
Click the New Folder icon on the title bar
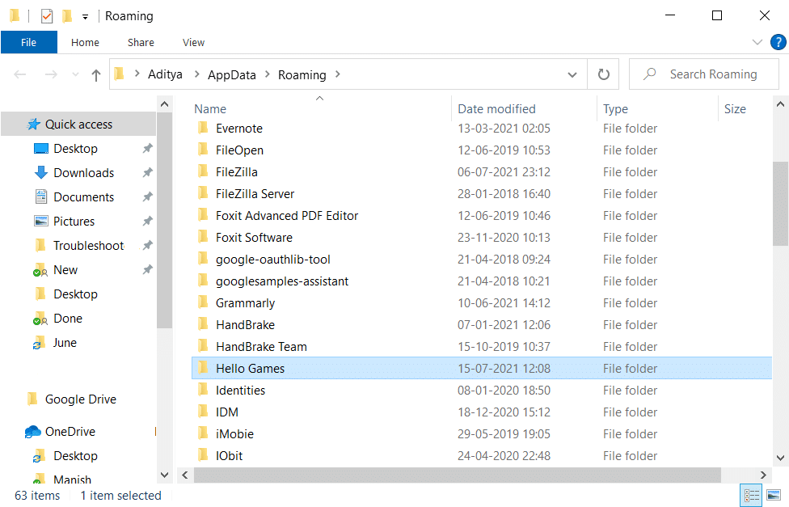66,15
